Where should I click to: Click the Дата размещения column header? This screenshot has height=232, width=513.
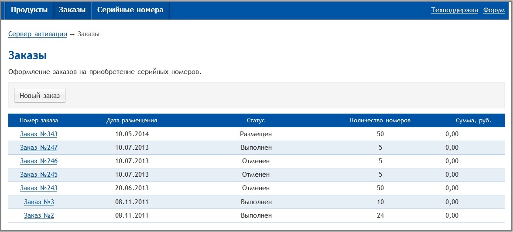click(132, 121)
